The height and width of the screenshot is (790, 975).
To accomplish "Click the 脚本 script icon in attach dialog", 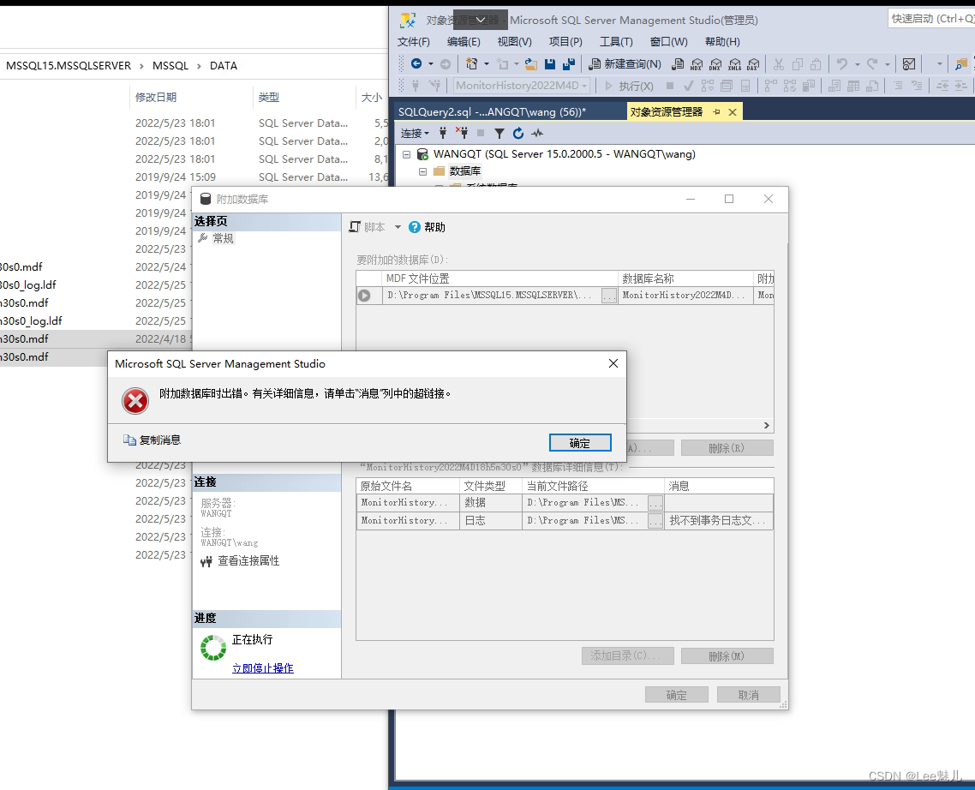I will pos(355,227).
